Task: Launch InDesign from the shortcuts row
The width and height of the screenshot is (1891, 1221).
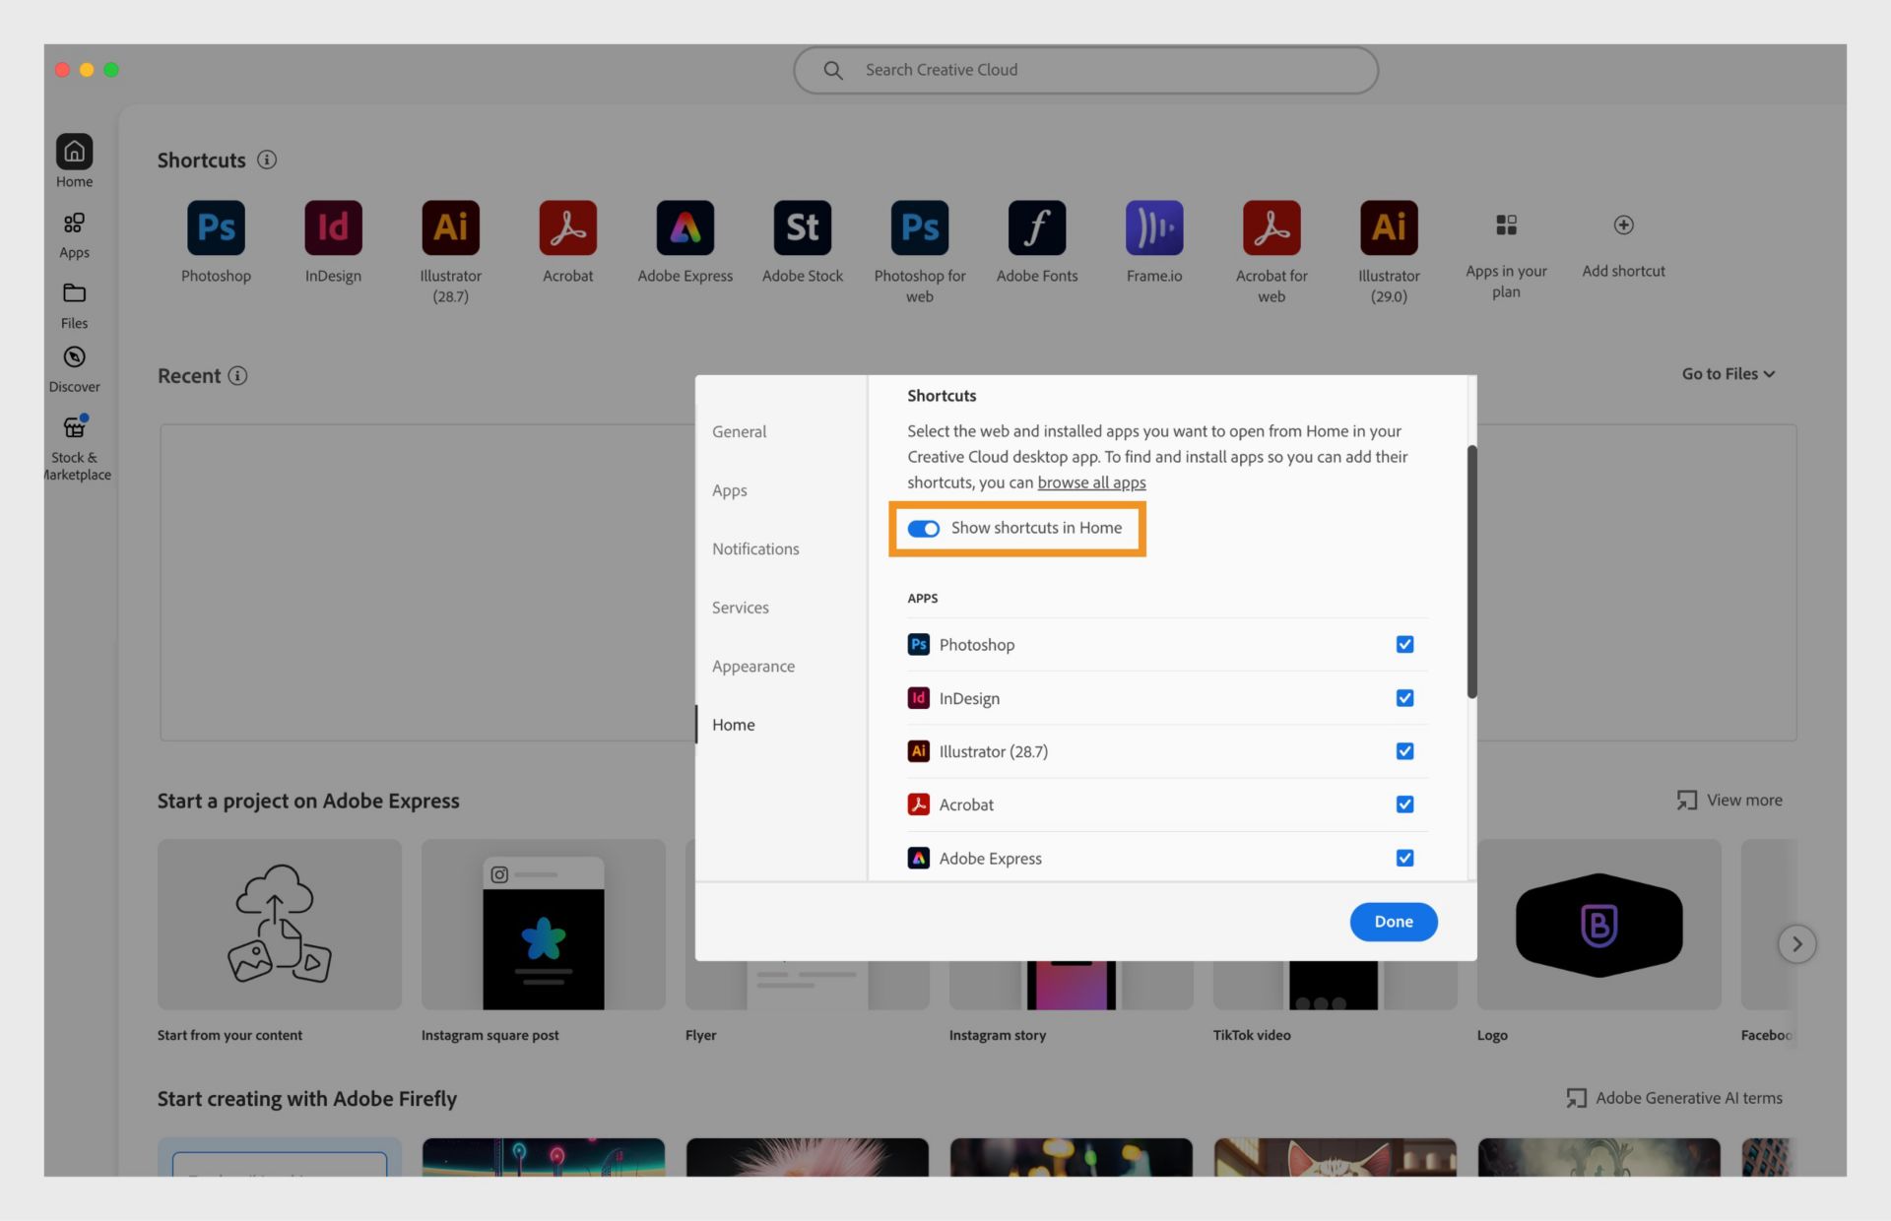Action: 333,227
